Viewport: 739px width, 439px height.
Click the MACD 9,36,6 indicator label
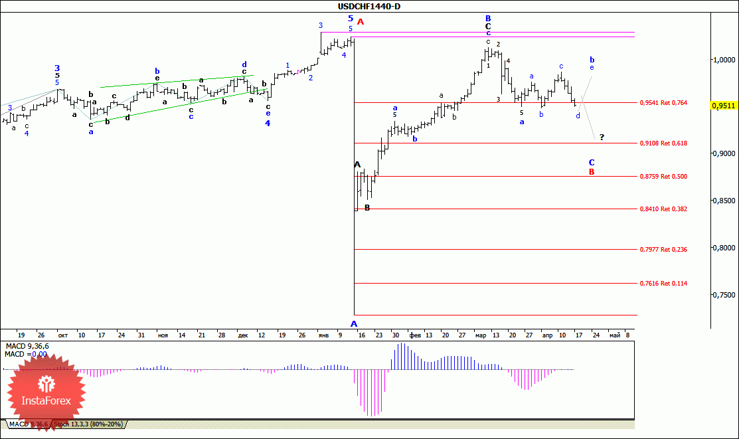[27, 346]
